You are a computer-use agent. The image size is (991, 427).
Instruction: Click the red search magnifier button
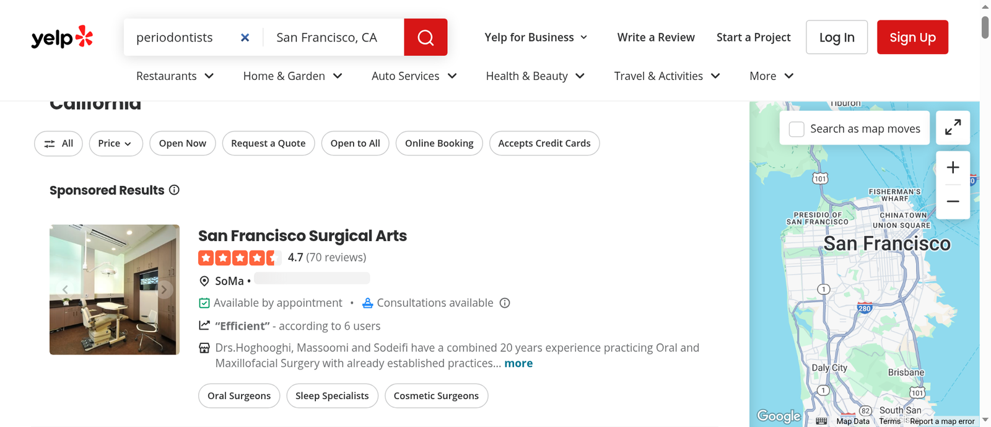(x=426, y=37)
